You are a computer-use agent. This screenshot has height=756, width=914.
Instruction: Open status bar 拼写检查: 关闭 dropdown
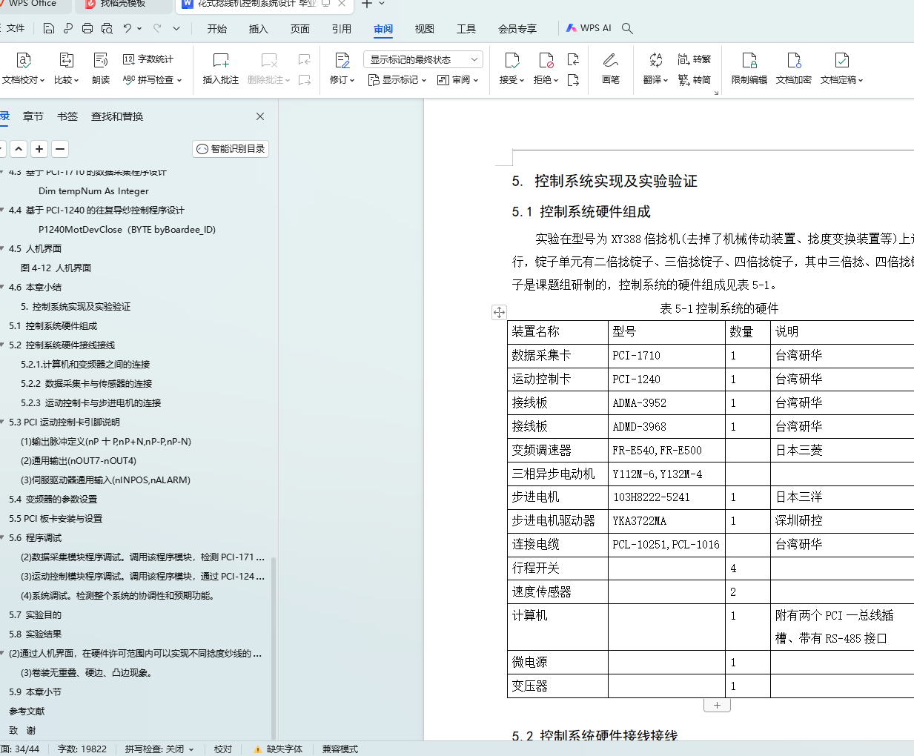pyautogui.click(x=159, y=749)
